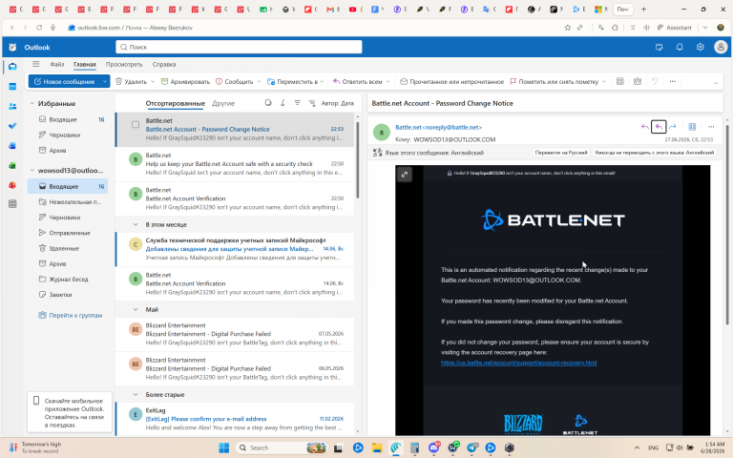733x458 pixels.
Task: Open the Calendar module in left rail
Action: [12, 87]
